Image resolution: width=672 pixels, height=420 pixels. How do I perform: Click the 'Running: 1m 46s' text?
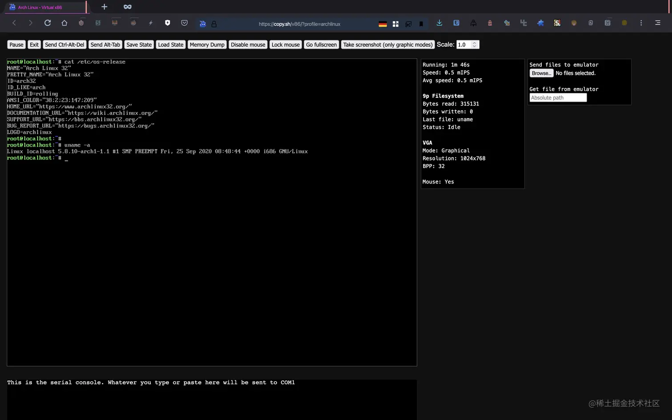pyautogui.click(x=446, y=65)
